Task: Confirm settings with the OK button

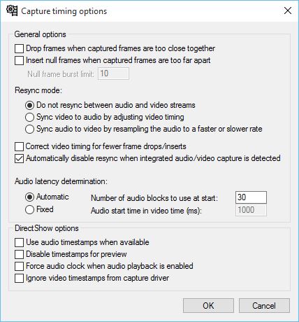Action: (208, 305)
